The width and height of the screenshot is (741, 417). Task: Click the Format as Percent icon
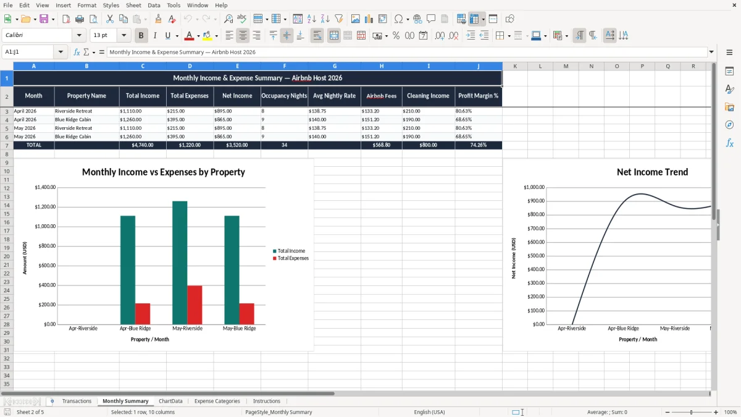(x=396, y=36)
